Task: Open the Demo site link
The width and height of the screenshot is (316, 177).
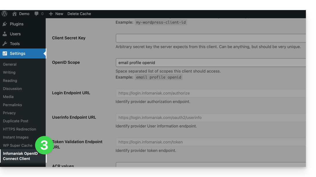Action: click(x=24, y=14)
